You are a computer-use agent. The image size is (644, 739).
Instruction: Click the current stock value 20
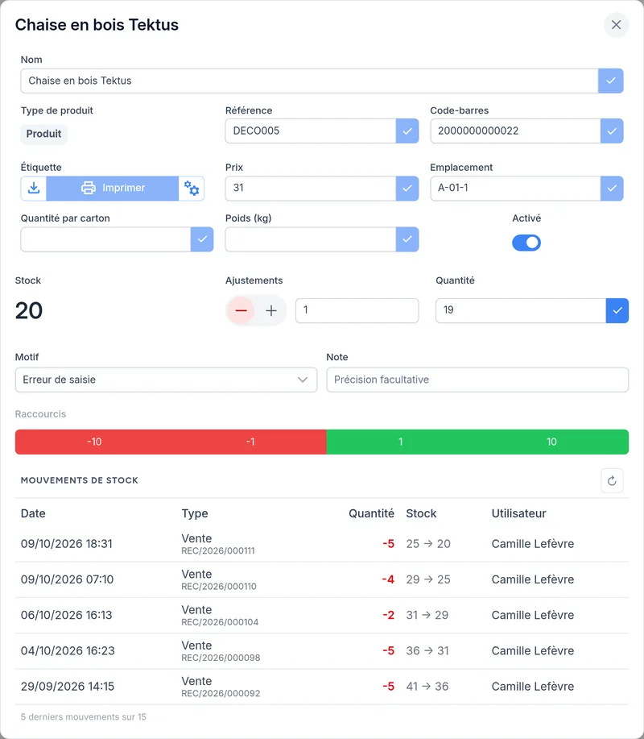[29, 310]
